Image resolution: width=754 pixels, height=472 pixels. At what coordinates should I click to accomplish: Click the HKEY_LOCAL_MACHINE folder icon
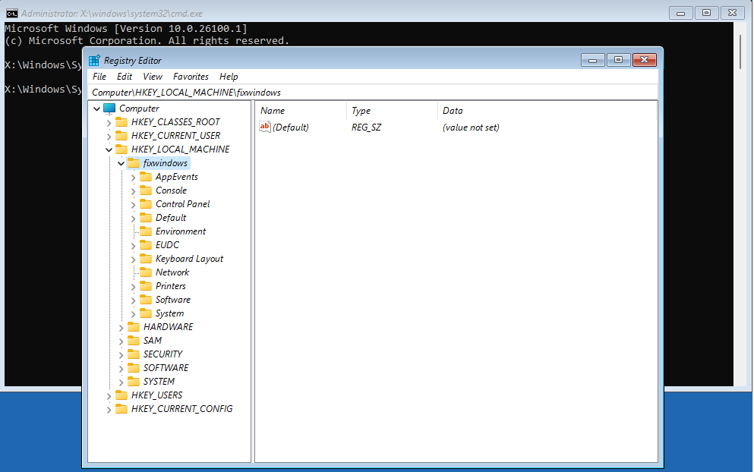(121, 149)
